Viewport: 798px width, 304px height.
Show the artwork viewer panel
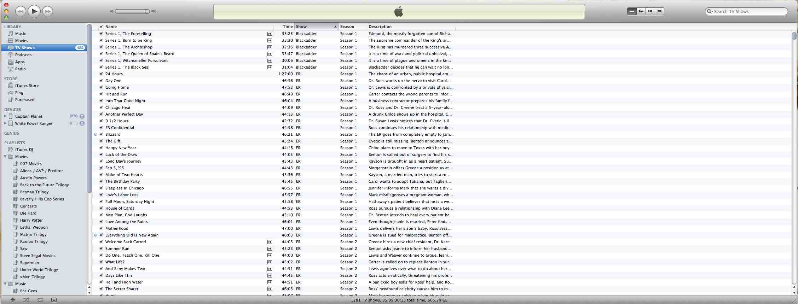(x=54, y=300)
